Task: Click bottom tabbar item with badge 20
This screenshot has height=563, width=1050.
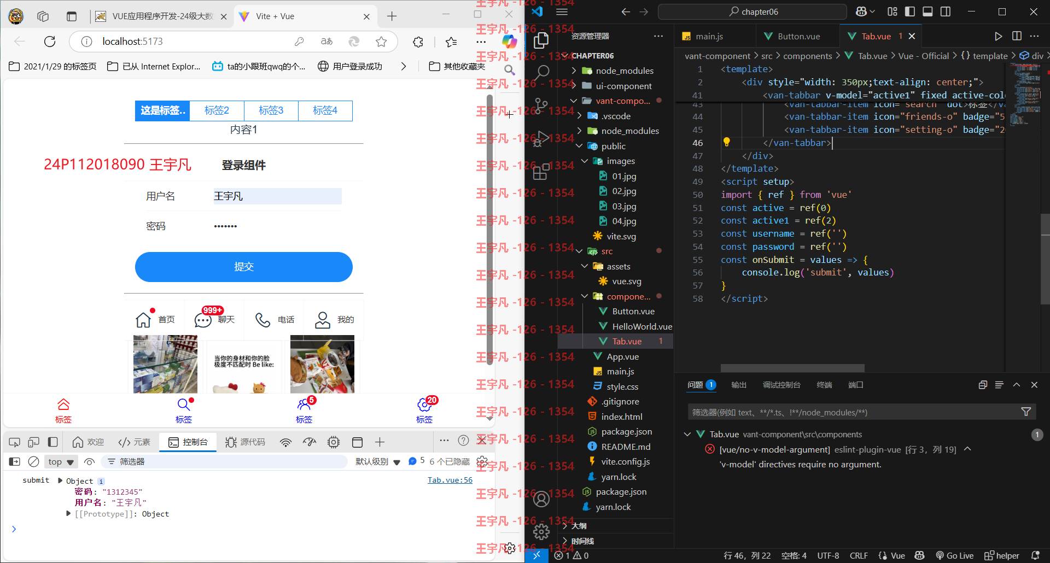Action: (424, 410)
